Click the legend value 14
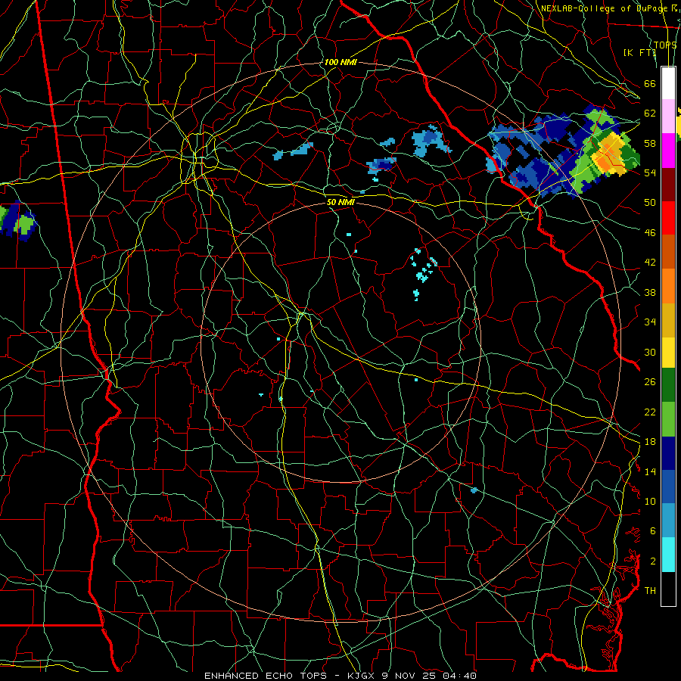Image resolution: width=681 pixels, height=681 pixels. click(650, 471)
